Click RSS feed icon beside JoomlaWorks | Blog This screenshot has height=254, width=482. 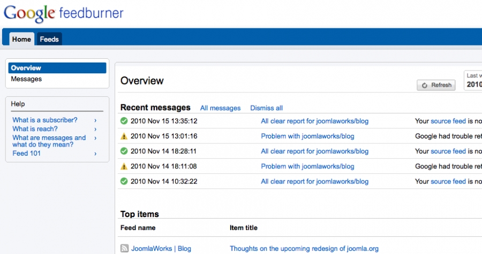click(x=124, y=248)
